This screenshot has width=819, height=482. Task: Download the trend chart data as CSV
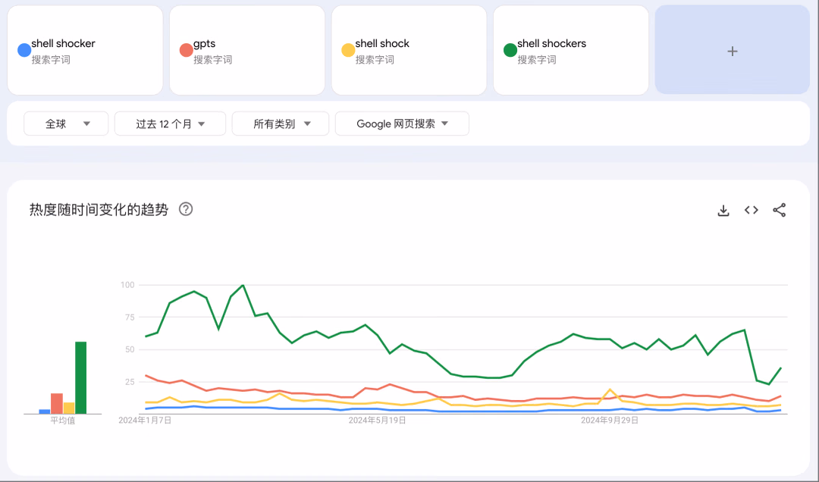click(723, 211)
